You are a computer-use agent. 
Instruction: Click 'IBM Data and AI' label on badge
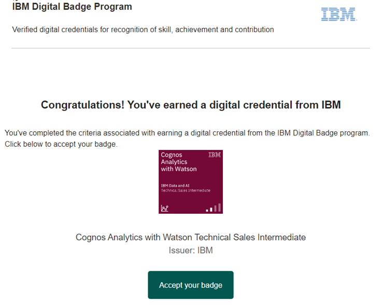[175, 186]
